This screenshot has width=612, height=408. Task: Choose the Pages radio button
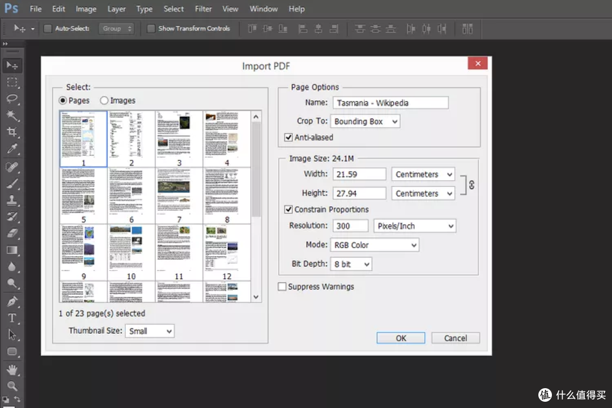click(x=63, y=100)
